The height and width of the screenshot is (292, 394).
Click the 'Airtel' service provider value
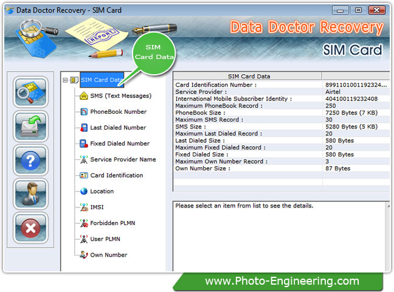pos(333,92)
